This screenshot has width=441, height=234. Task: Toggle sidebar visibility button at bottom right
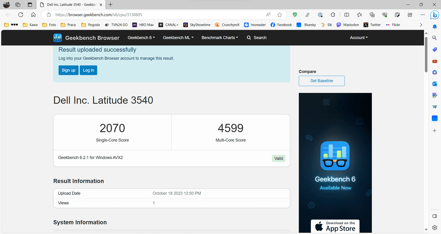434,216
